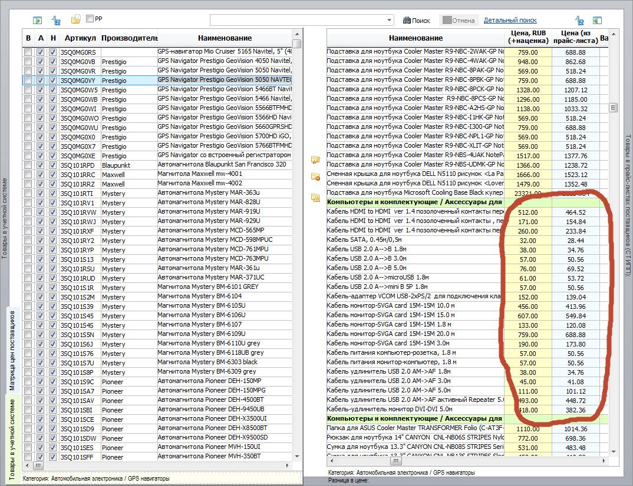Click left table vertical scrollbar down arrow
This screenshot has height=486, width=633.
[x=297, y=457]
